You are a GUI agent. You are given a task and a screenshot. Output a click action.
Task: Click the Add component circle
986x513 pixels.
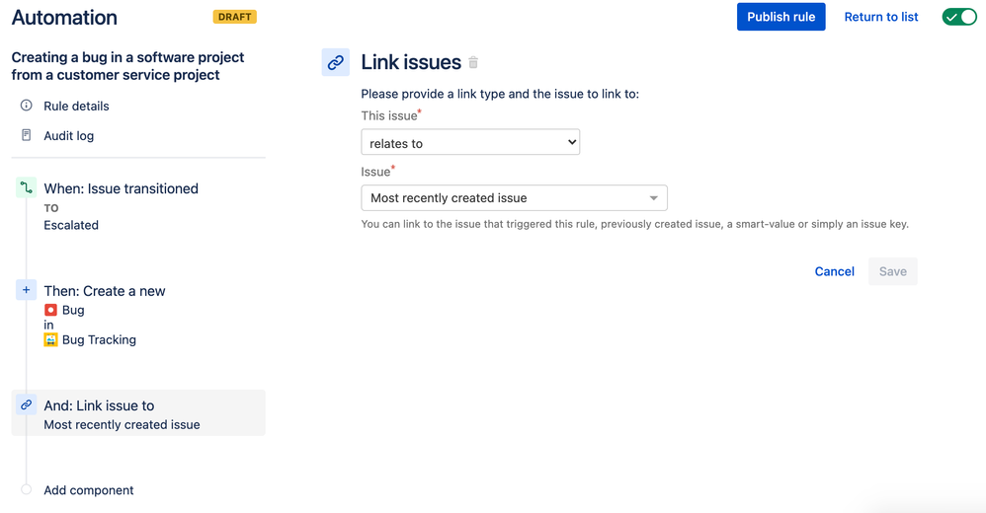point(27,489)
